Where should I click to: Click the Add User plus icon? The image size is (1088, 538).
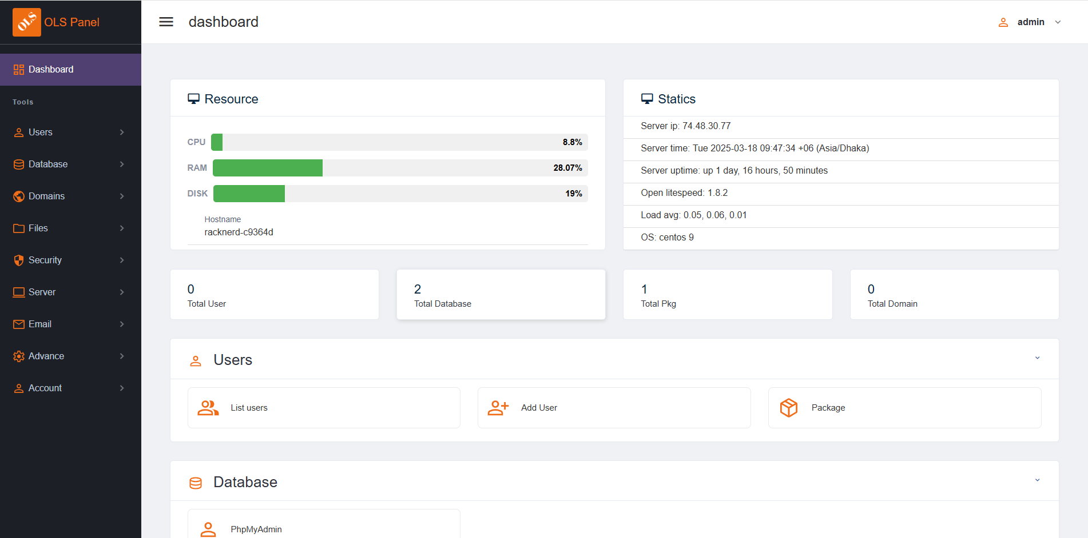(498, 408)
